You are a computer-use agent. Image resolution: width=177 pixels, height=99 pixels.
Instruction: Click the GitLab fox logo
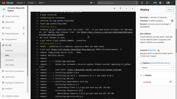coord(4,3)
